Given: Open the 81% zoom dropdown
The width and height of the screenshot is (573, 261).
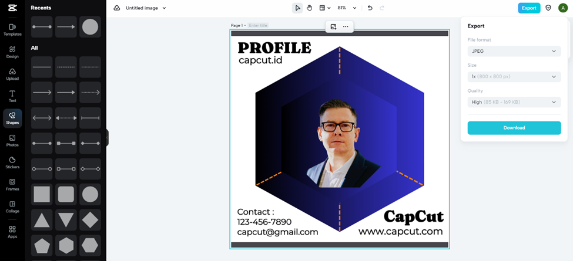Looking at the screenshot, I should (346, 8).
